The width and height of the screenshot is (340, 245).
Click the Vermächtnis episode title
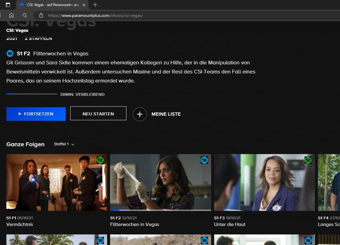click(20, 225)
